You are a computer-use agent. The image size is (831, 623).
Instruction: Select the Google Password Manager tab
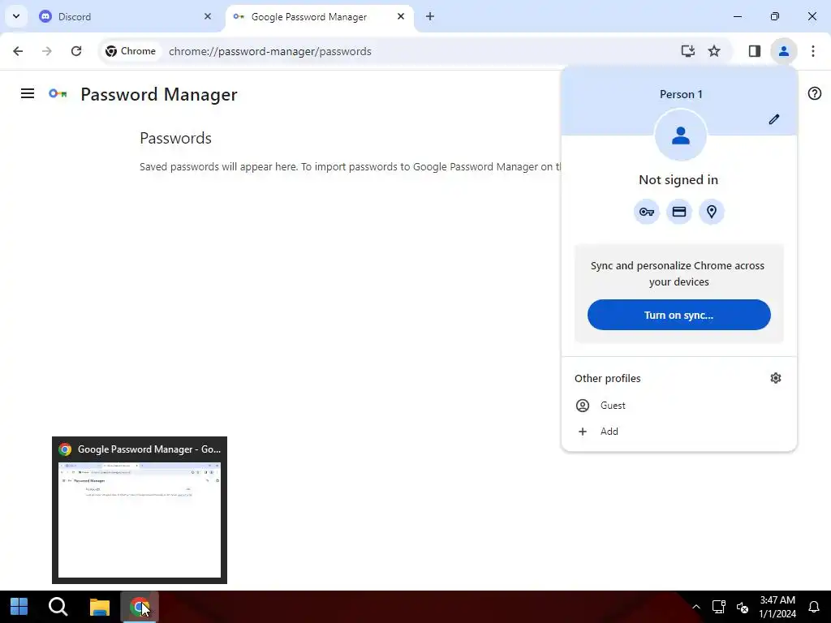pos(320,16)
